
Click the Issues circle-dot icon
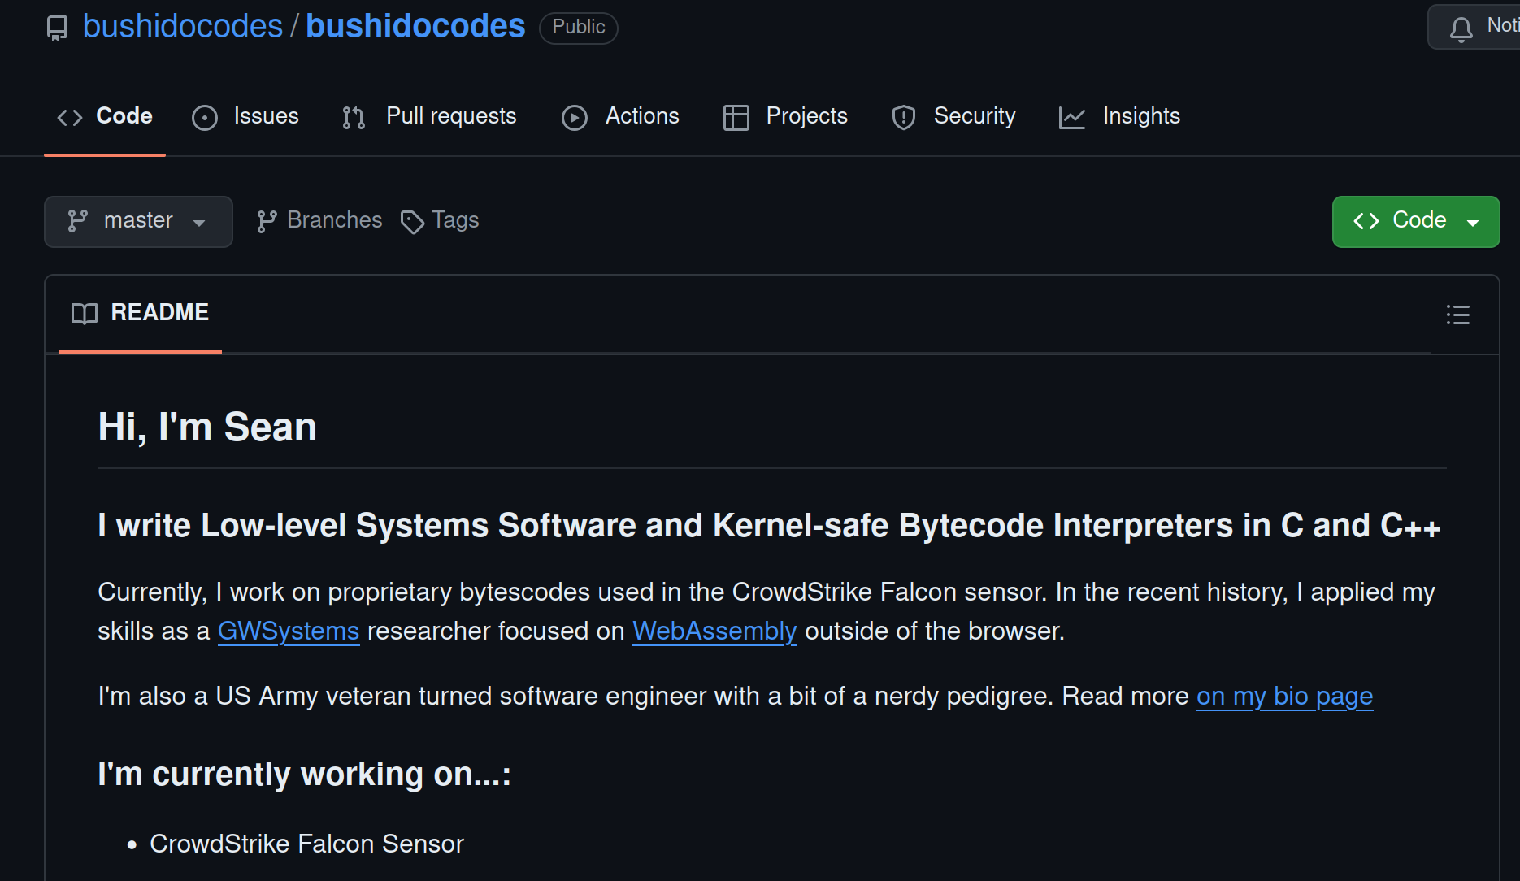[205, 118]
